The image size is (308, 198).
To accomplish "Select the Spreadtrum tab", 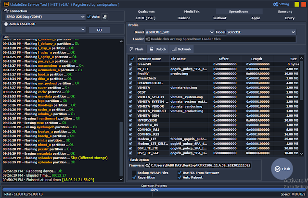I will point(238,12).
